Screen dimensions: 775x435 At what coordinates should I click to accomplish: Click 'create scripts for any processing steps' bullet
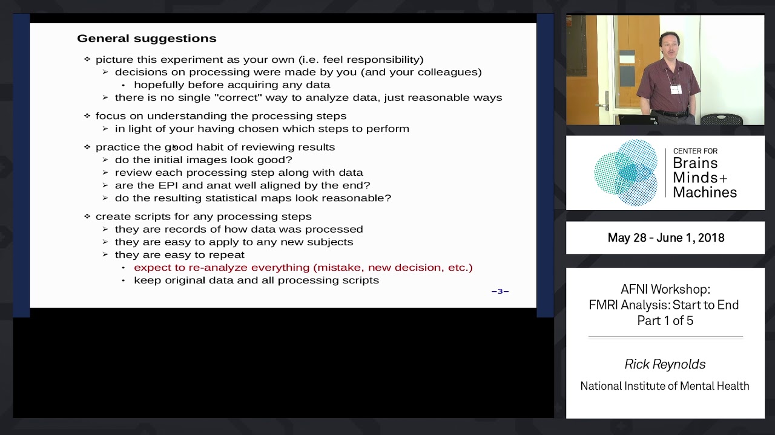coord(203,216)
